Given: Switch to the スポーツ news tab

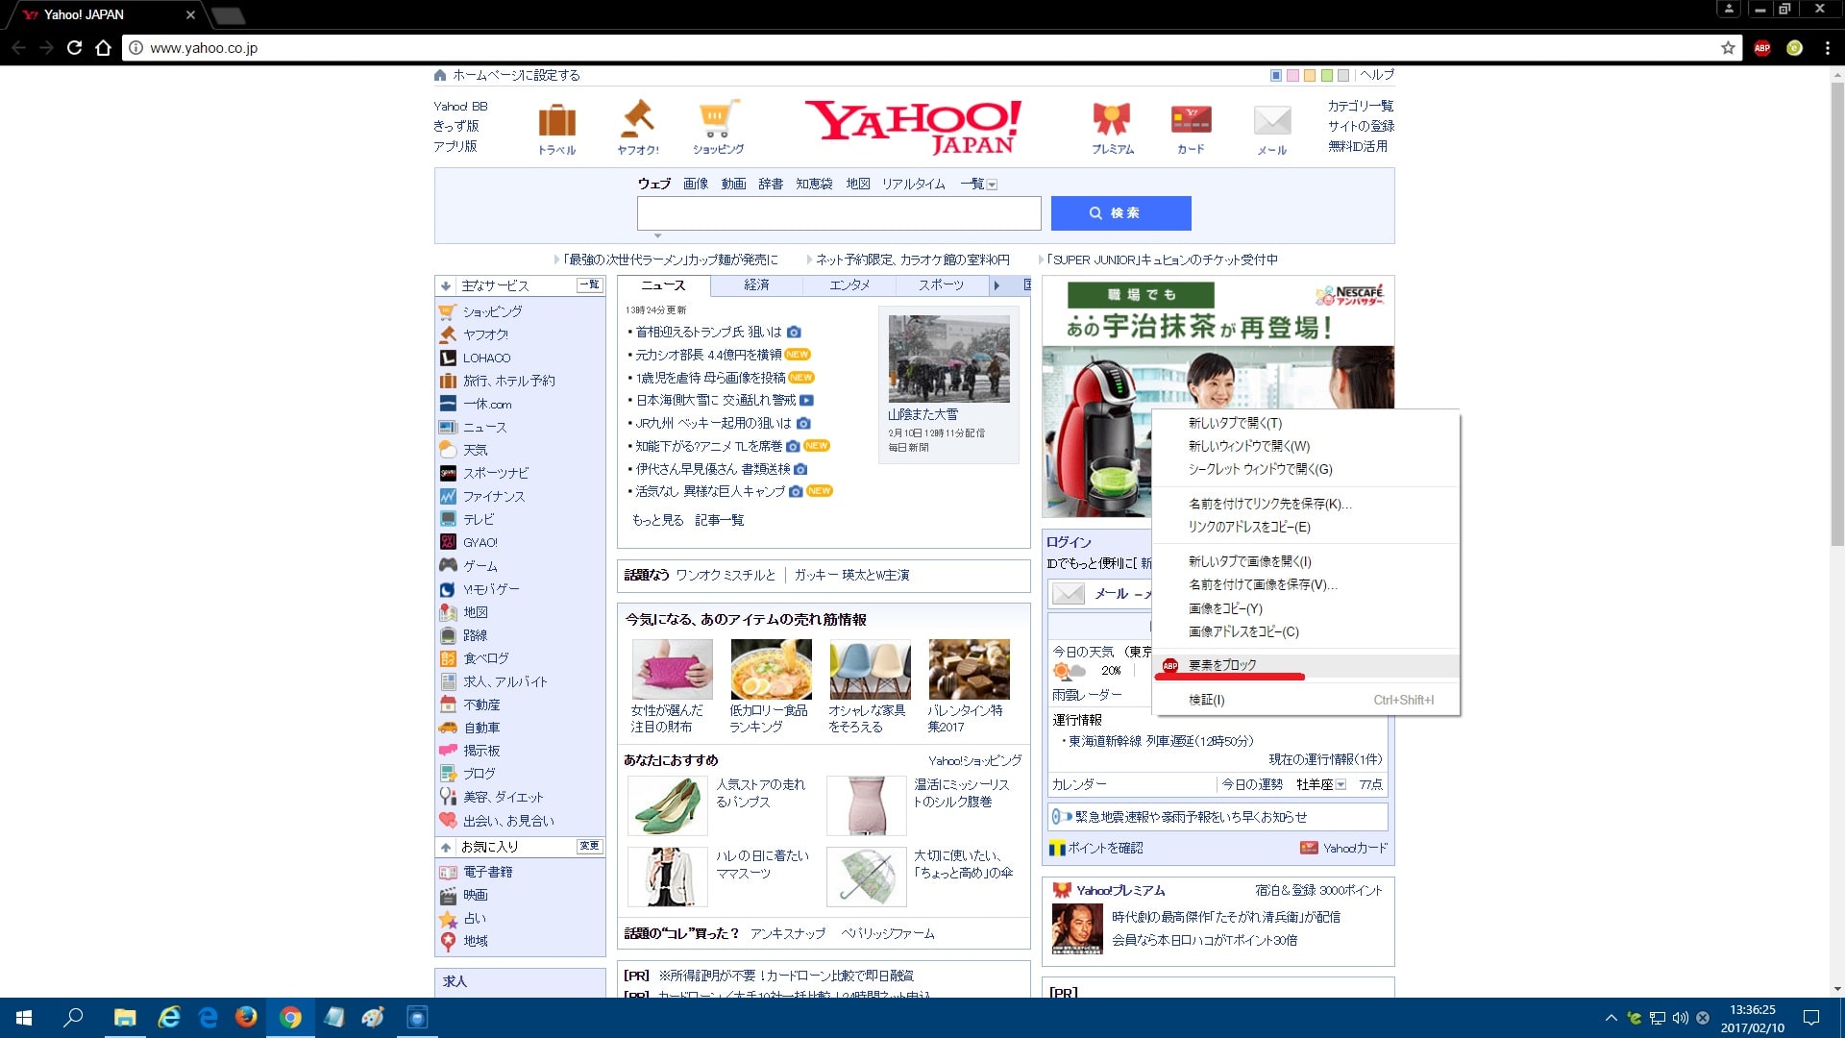Looking at the screenshot, I should coord(941,284).
